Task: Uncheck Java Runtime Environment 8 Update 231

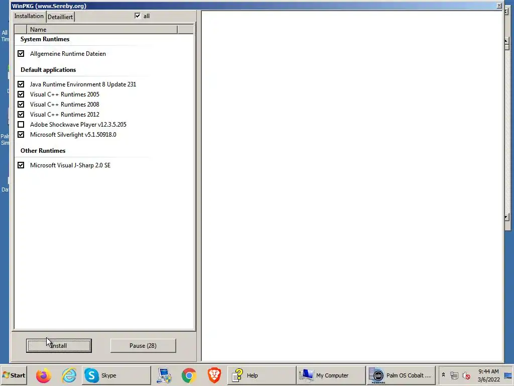Action: (x=21, y=84)
